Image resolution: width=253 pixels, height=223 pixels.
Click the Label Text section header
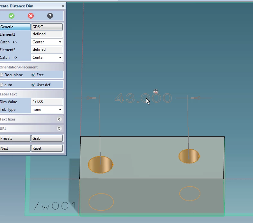[x=31, y=94]
